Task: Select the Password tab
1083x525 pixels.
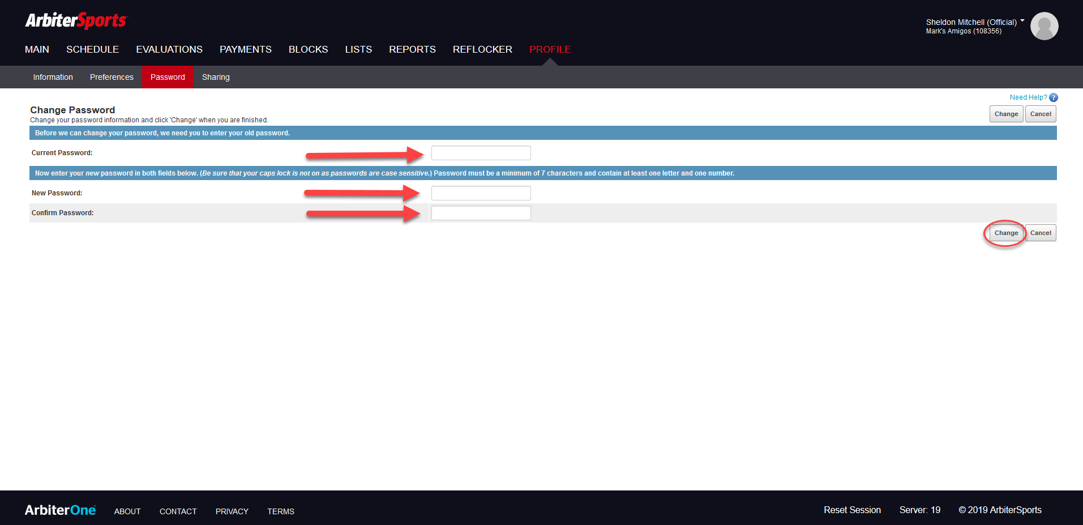Action: pos(168,77)
